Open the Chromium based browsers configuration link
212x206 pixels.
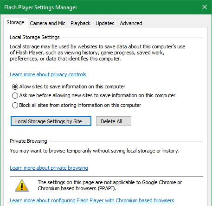pos(92,200)
